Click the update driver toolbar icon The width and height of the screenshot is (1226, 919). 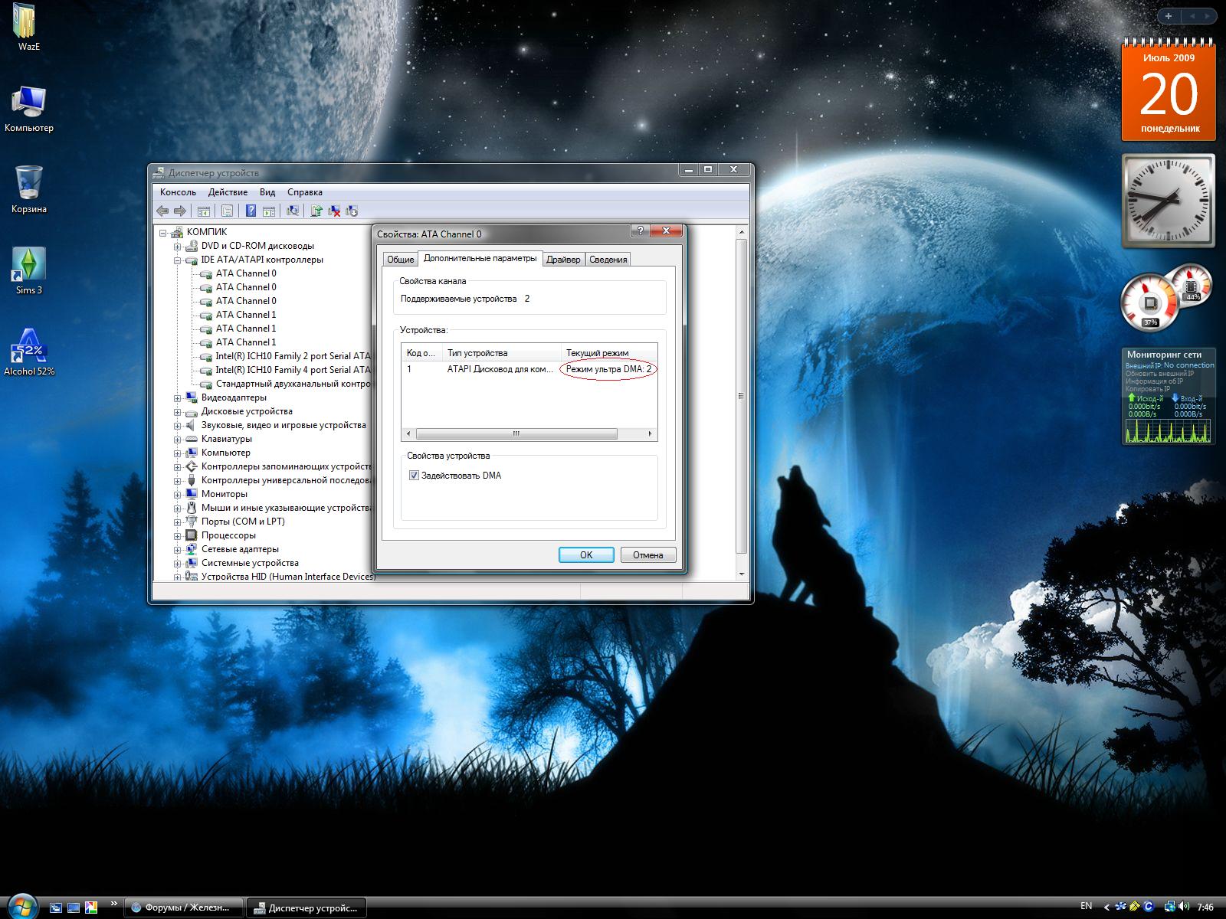point(316,211)
